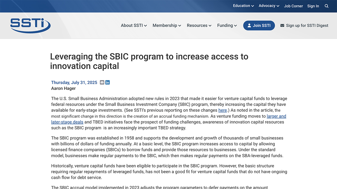This screenshot has width=337, height=189.
Task: Share article on LinkedIn icon
Action: point(108,82)
